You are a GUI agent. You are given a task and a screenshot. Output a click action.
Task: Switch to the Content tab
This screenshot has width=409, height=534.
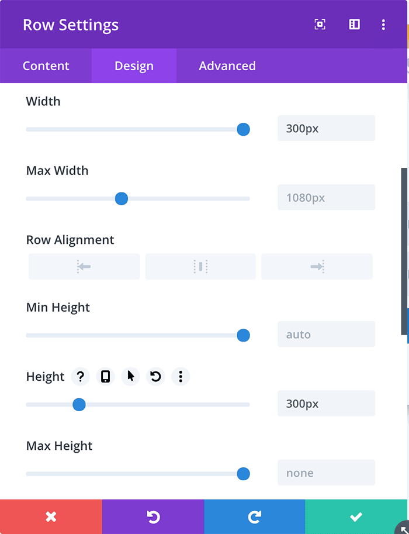46,66
